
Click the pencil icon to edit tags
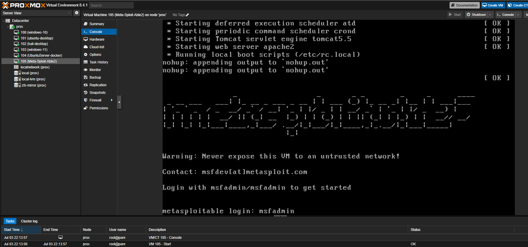tap(188, 15)
